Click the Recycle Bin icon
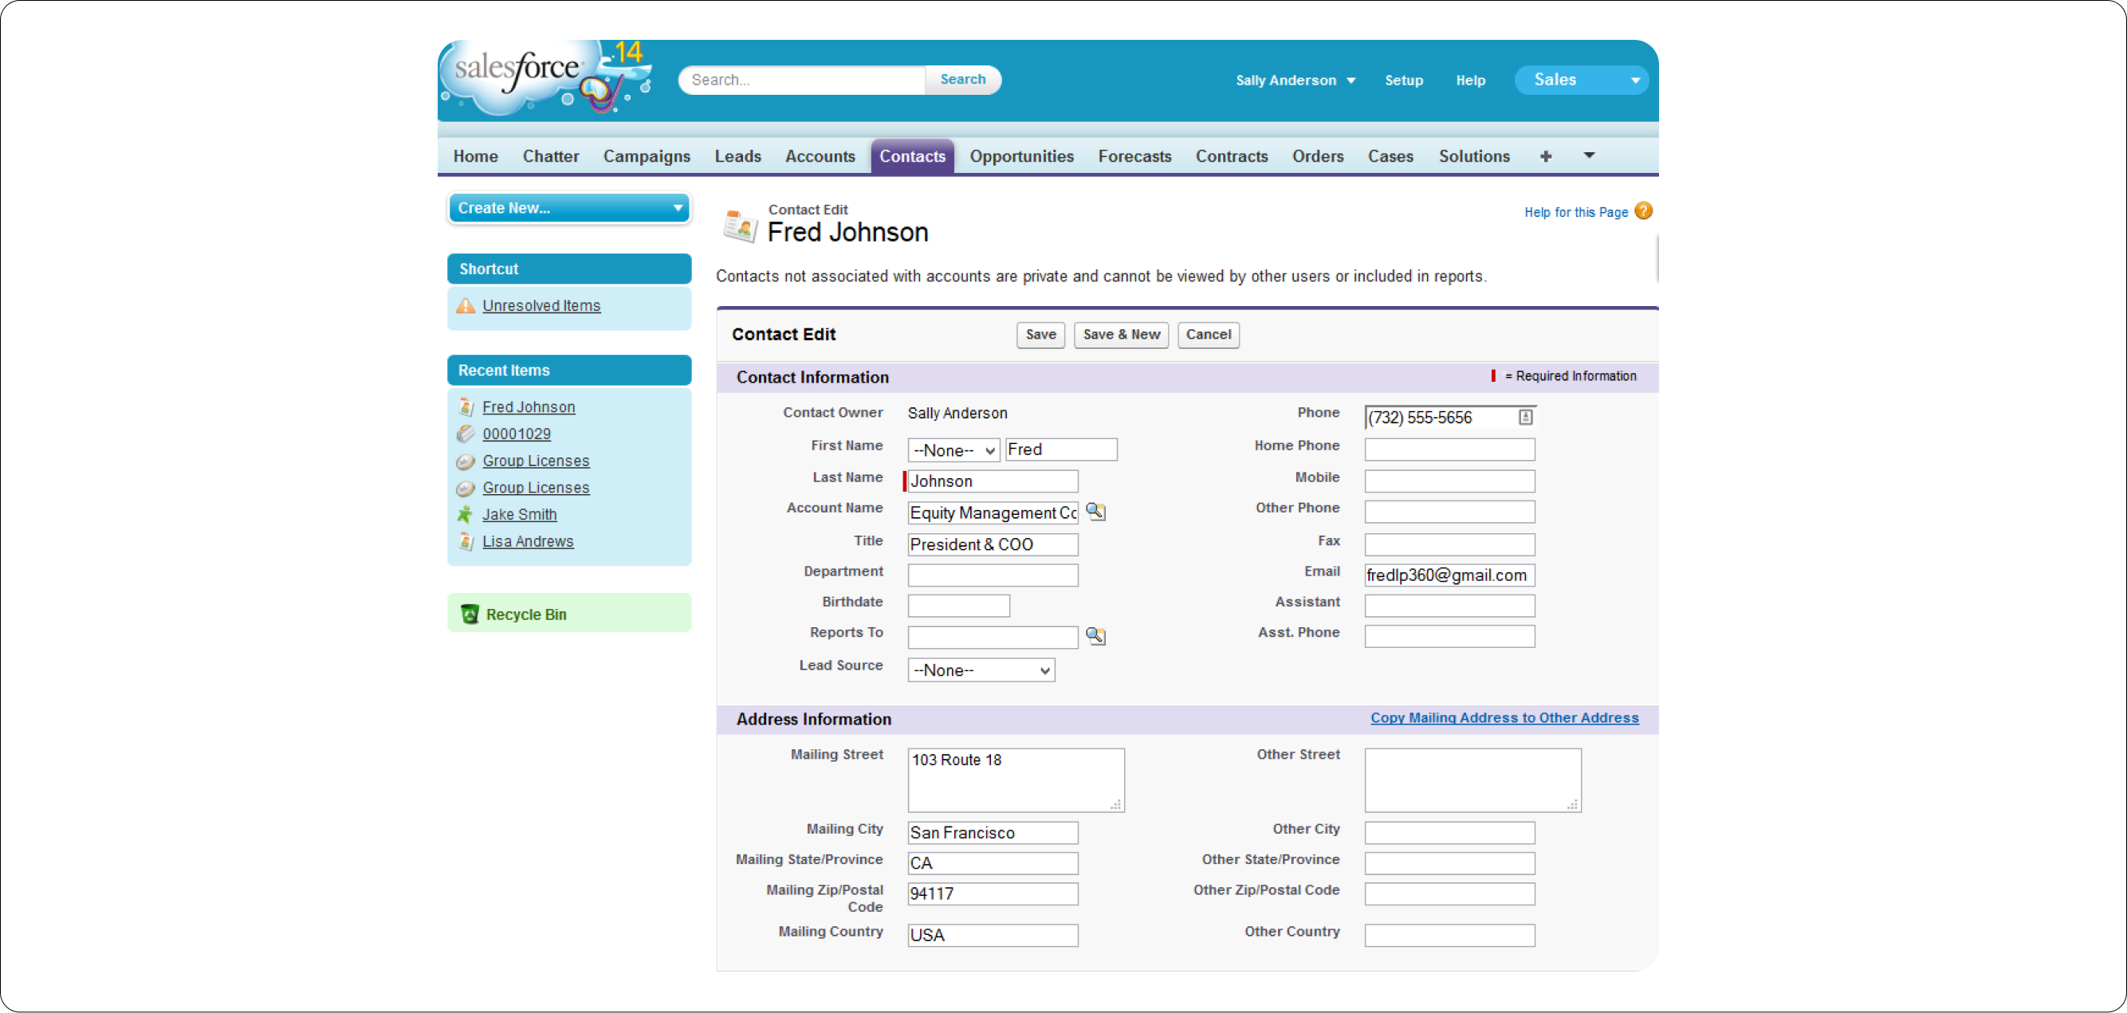 point(470,614)
